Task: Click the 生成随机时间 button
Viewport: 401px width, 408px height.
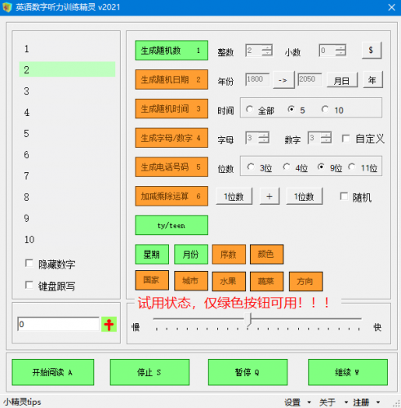Action: (x=172, y=109)
